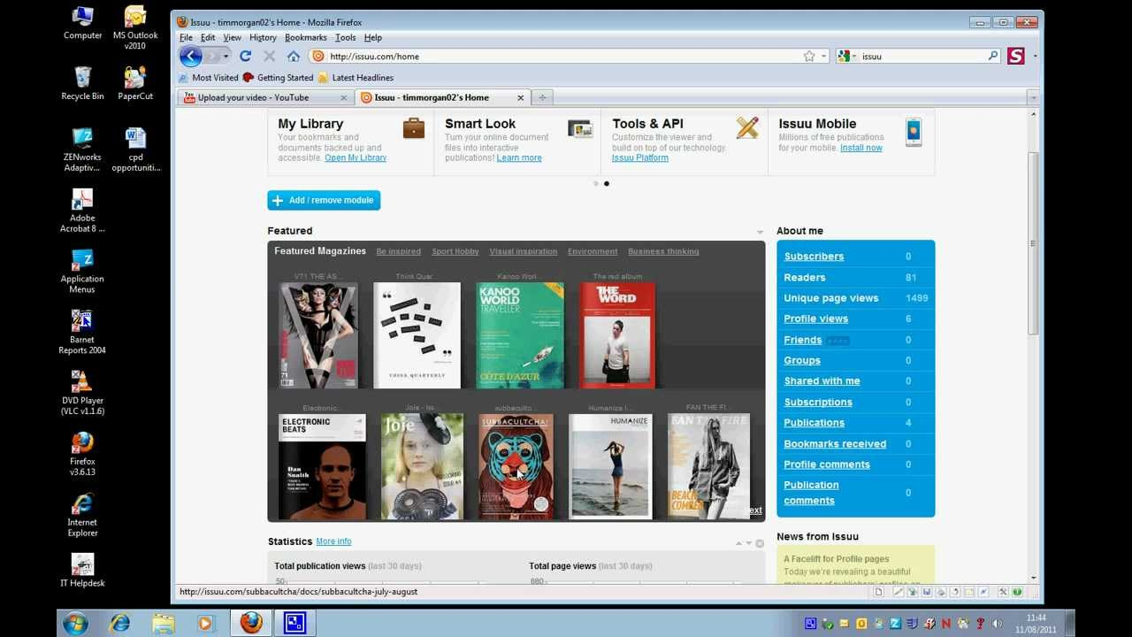Click the Firefox Back navigation arrow

191,56
